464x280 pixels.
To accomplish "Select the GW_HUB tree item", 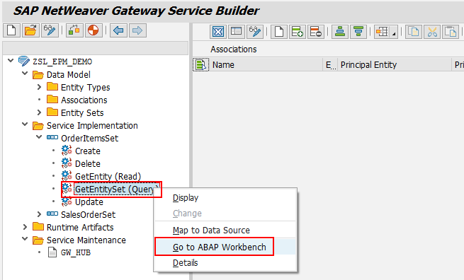I will pyautogui.click(x=76, y=252).
